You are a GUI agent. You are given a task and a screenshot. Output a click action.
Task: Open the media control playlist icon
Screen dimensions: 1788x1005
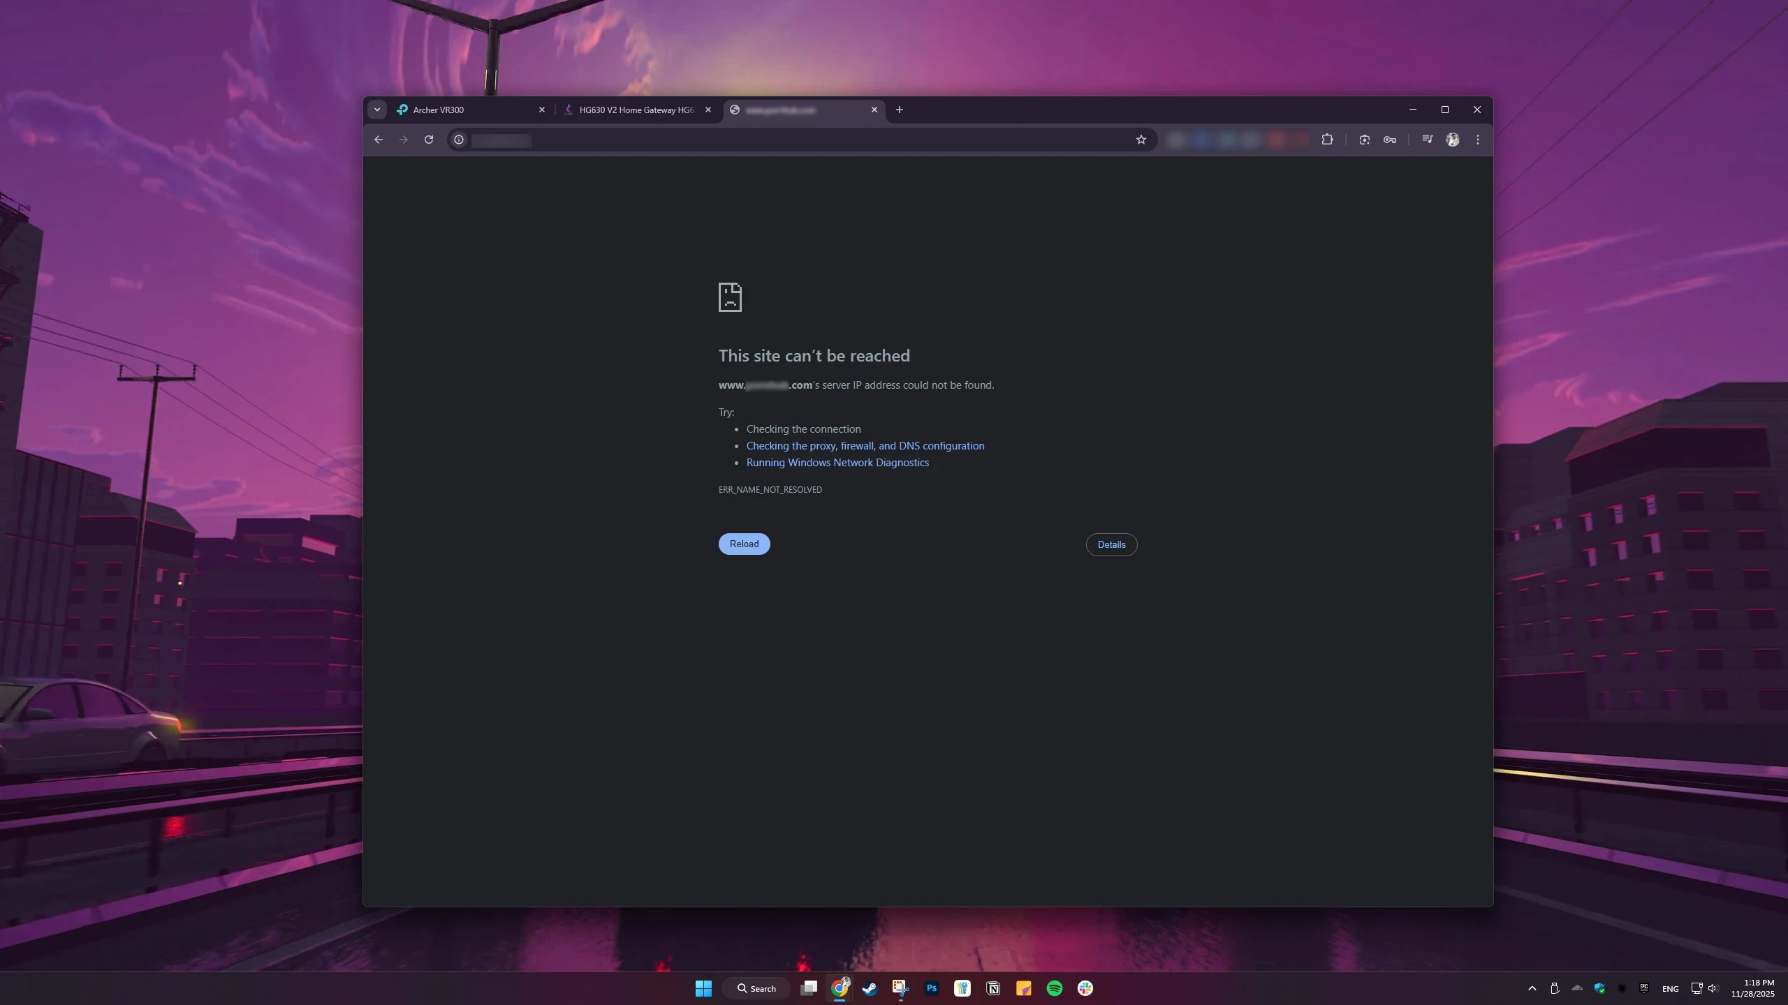pyautogui.click(x=1428, y=140)
